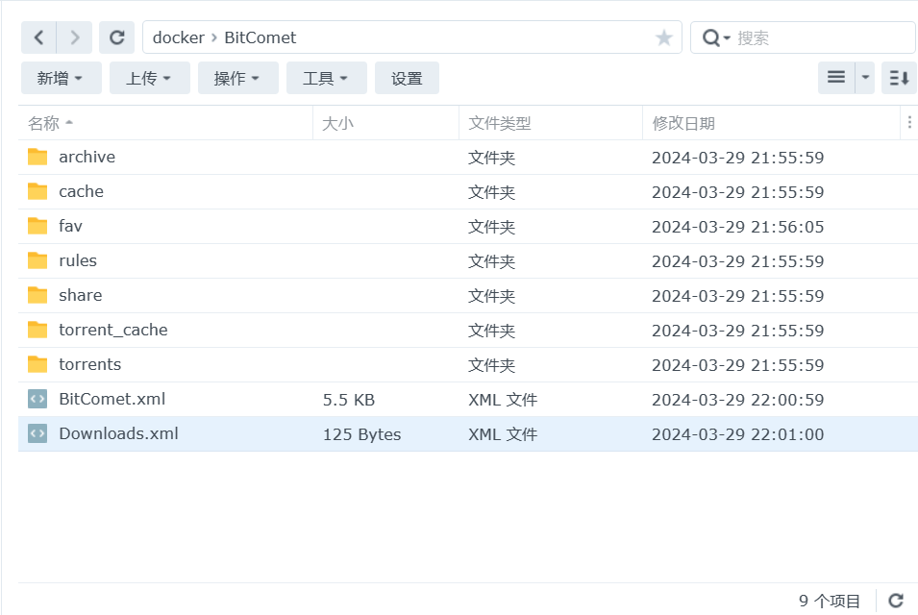Click the 125 Bytes size cell
The image size is (918, 615).
361,434
